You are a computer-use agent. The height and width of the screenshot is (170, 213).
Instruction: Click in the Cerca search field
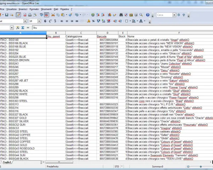[164, 15]
